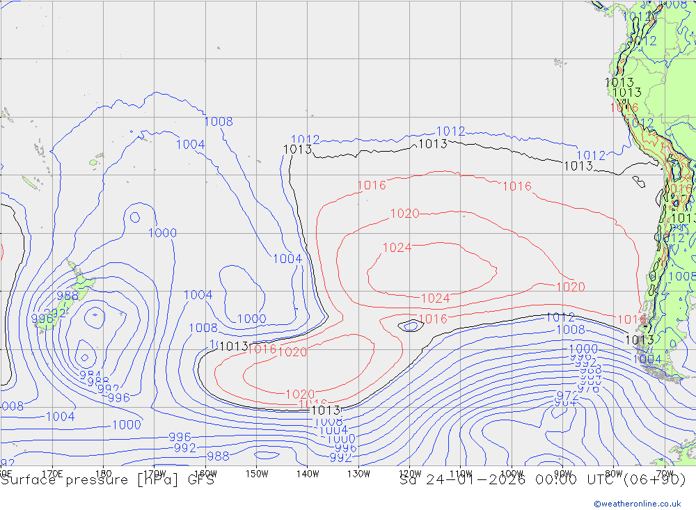Click the lower red 1024 isobar label
This screenshot has height=510, width=696.
(436, 298)
